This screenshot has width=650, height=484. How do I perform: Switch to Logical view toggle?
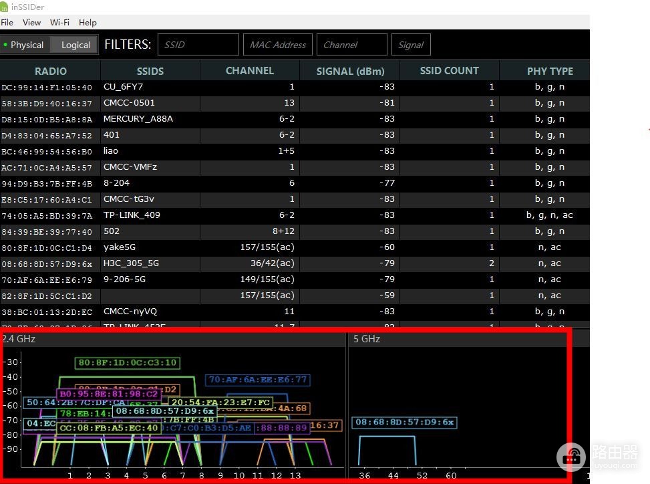[x=75, y=45]
